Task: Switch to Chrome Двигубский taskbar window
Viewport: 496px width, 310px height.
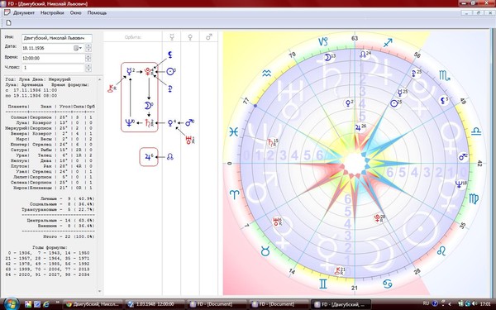Action: coord(93,304)
